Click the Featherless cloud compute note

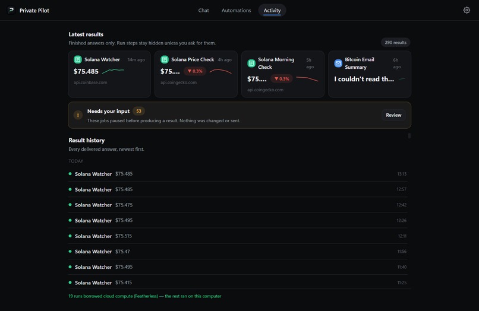(145, 296)
